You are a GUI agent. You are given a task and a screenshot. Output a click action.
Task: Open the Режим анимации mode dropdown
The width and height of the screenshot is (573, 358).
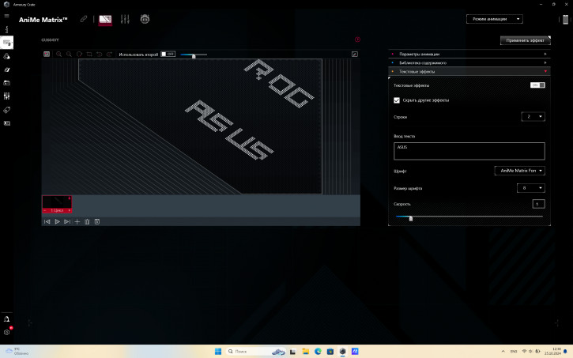point(495,19)
